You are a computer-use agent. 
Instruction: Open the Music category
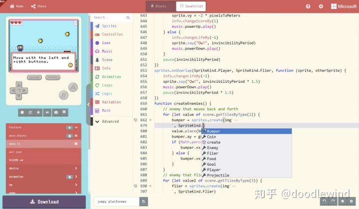[x=112, y=51]
